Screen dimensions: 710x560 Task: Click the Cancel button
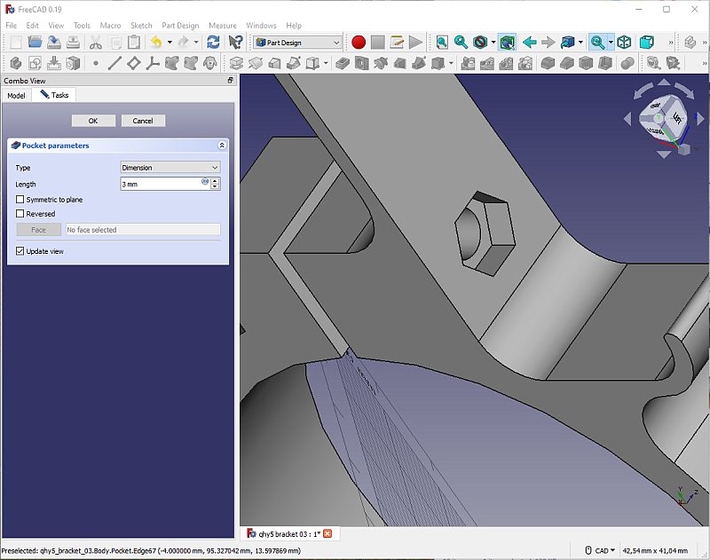coord(143,121)
